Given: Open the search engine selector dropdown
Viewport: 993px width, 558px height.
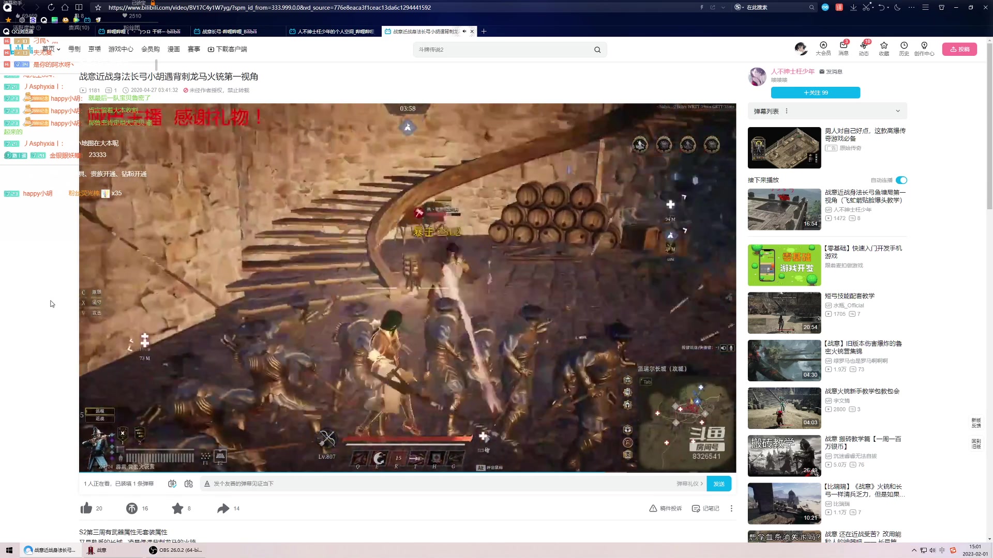Looking at the screenshot, I should pyautogui.click(x=739, y=7).
